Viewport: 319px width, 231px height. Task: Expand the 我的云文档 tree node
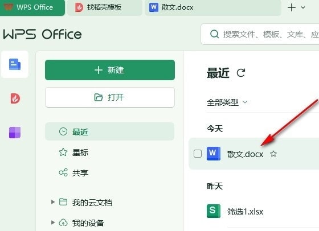pos(53,202)
